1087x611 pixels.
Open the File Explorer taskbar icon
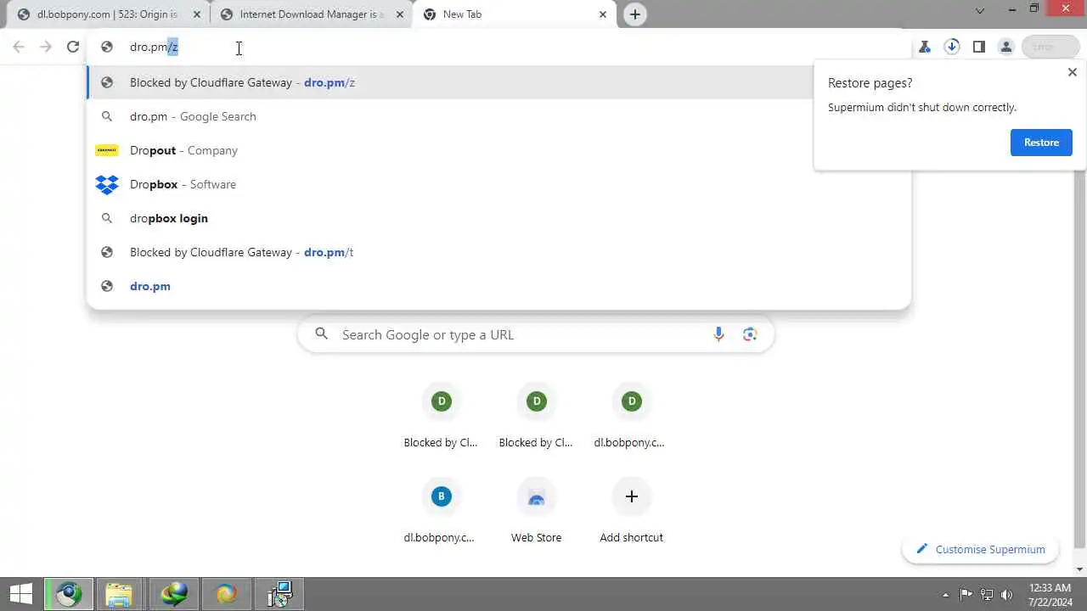click(119, 594)
